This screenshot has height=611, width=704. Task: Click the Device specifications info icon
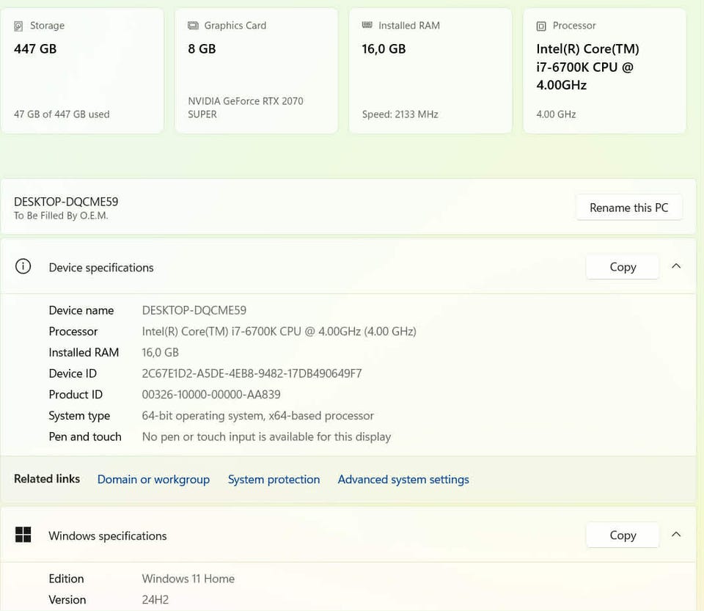coord(23,267)
